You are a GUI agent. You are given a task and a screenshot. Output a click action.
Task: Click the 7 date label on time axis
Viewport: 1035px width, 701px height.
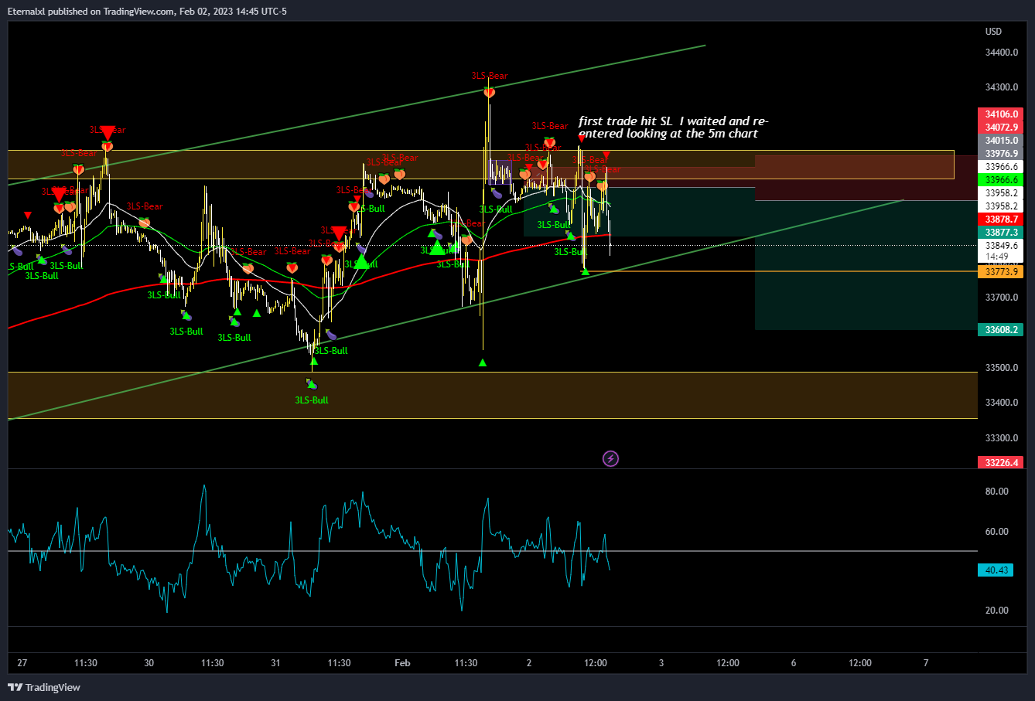click(926, 663)
